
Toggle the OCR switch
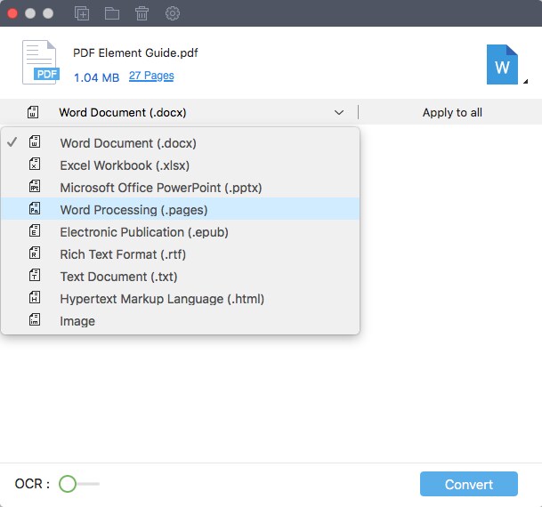pyautogui.click(x=78, y=484)
